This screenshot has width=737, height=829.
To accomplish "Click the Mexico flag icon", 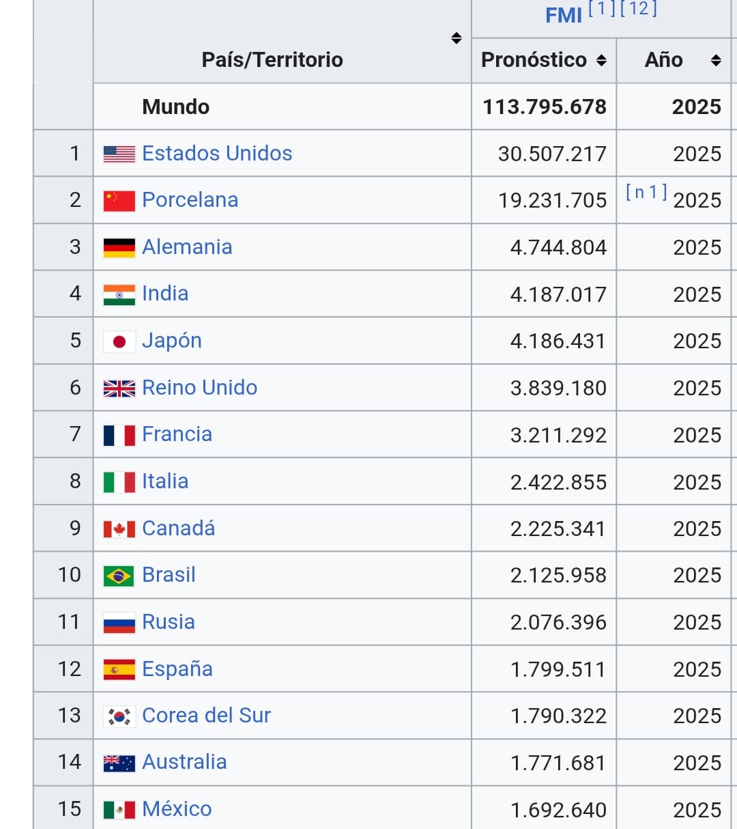I will [x=119, y=809].
